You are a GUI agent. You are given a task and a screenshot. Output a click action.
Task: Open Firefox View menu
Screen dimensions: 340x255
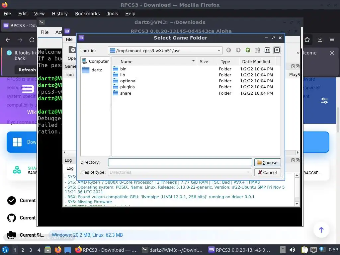tap(39, 14)
